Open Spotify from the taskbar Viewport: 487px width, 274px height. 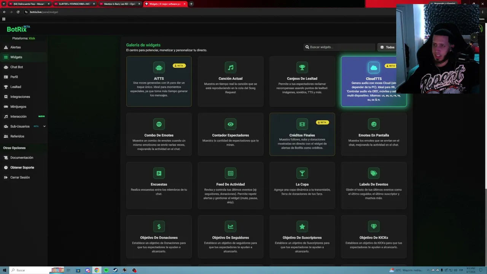tap(106, 270)
